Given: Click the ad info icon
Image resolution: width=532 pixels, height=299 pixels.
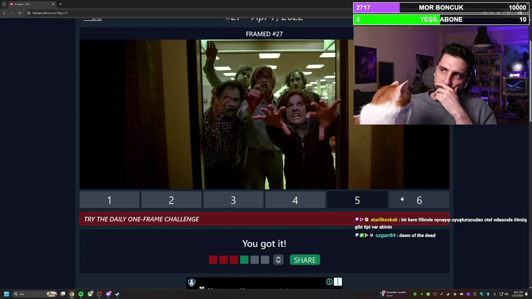Looking at the screenshot, I should pyautogui.click(x=330, y=282).
